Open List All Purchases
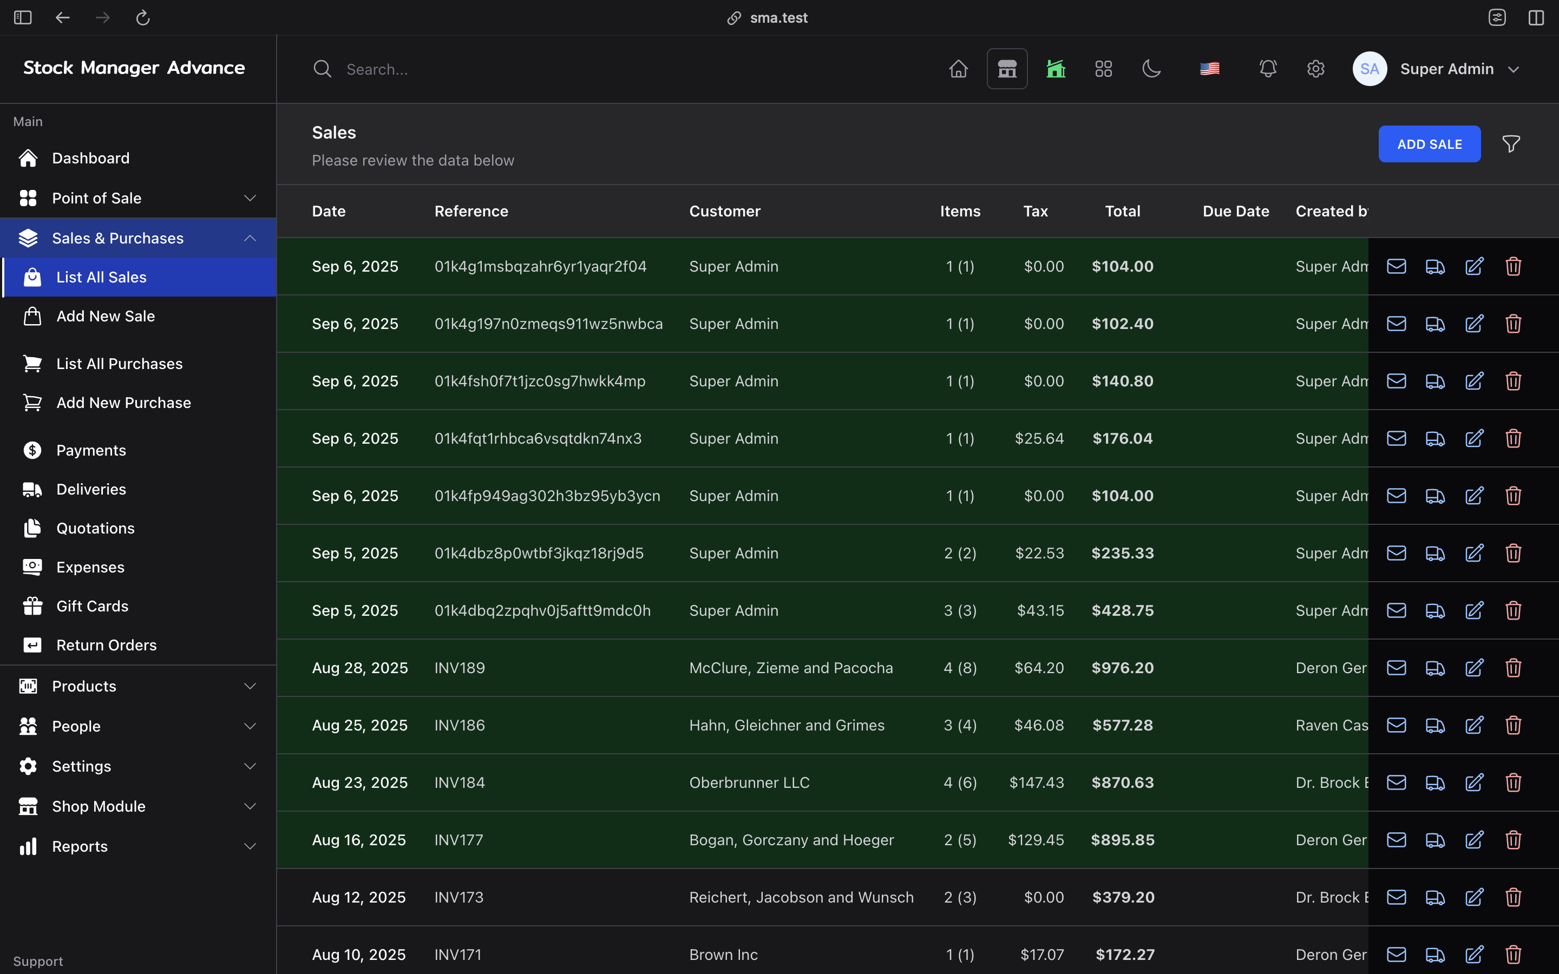 [x=139, y=364]
